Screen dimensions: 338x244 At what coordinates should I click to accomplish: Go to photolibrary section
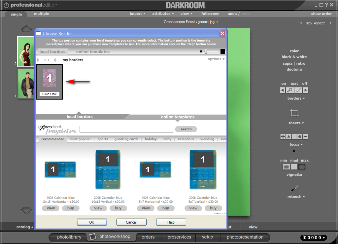point(69,237)
